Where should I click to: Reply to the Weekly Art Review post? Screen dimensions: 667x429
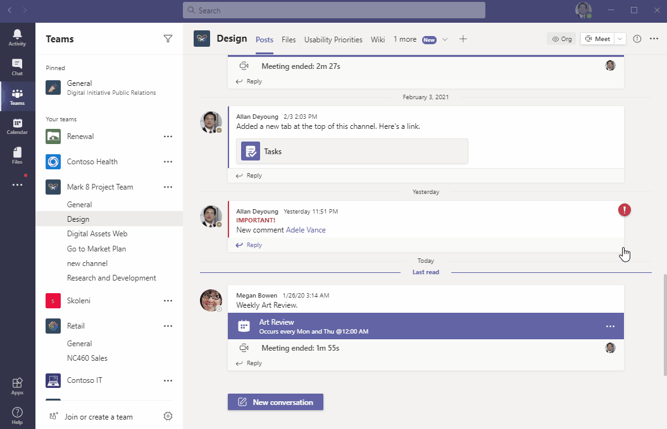tap(249, 363)
